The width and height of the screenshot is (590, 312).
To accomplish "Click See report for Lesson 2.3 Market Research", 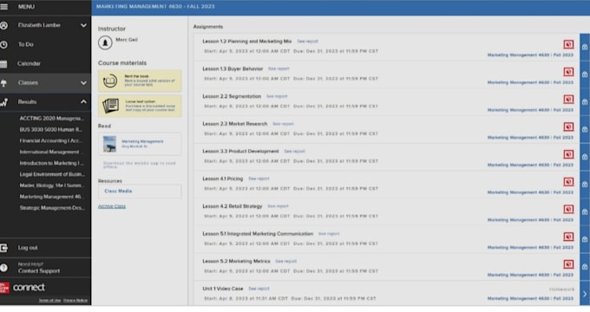I will pos(283,124).
